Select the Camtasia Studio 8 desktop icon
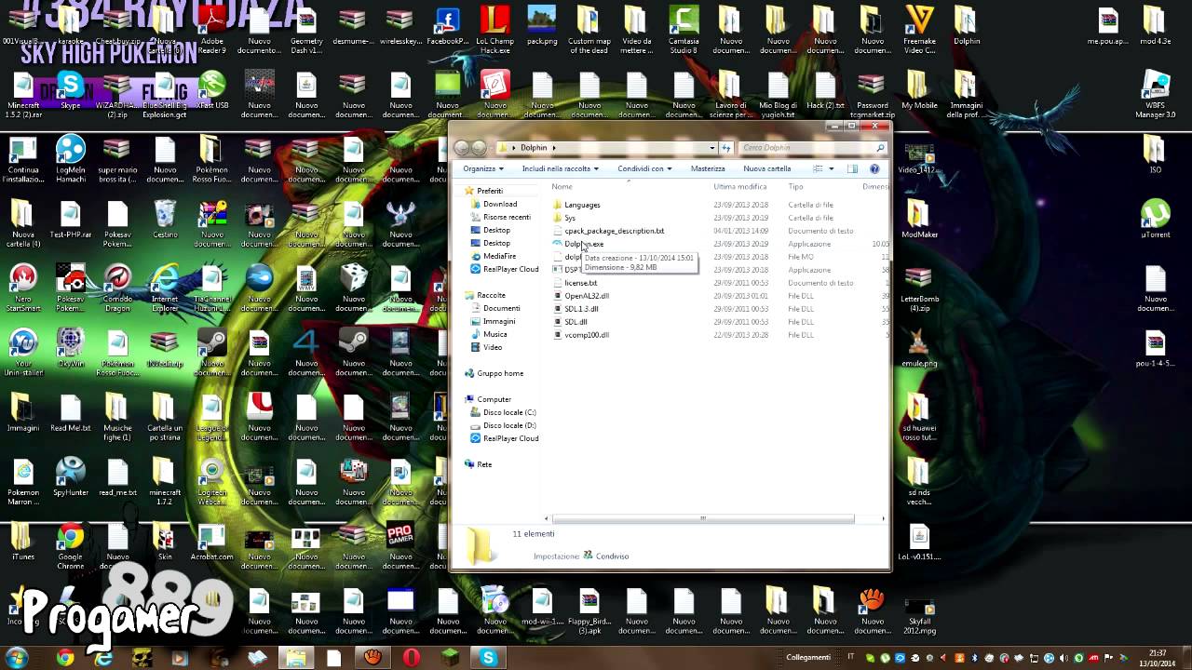This screenshot has width=1192, height=670. pyautogui.click(x=684, y=31)
